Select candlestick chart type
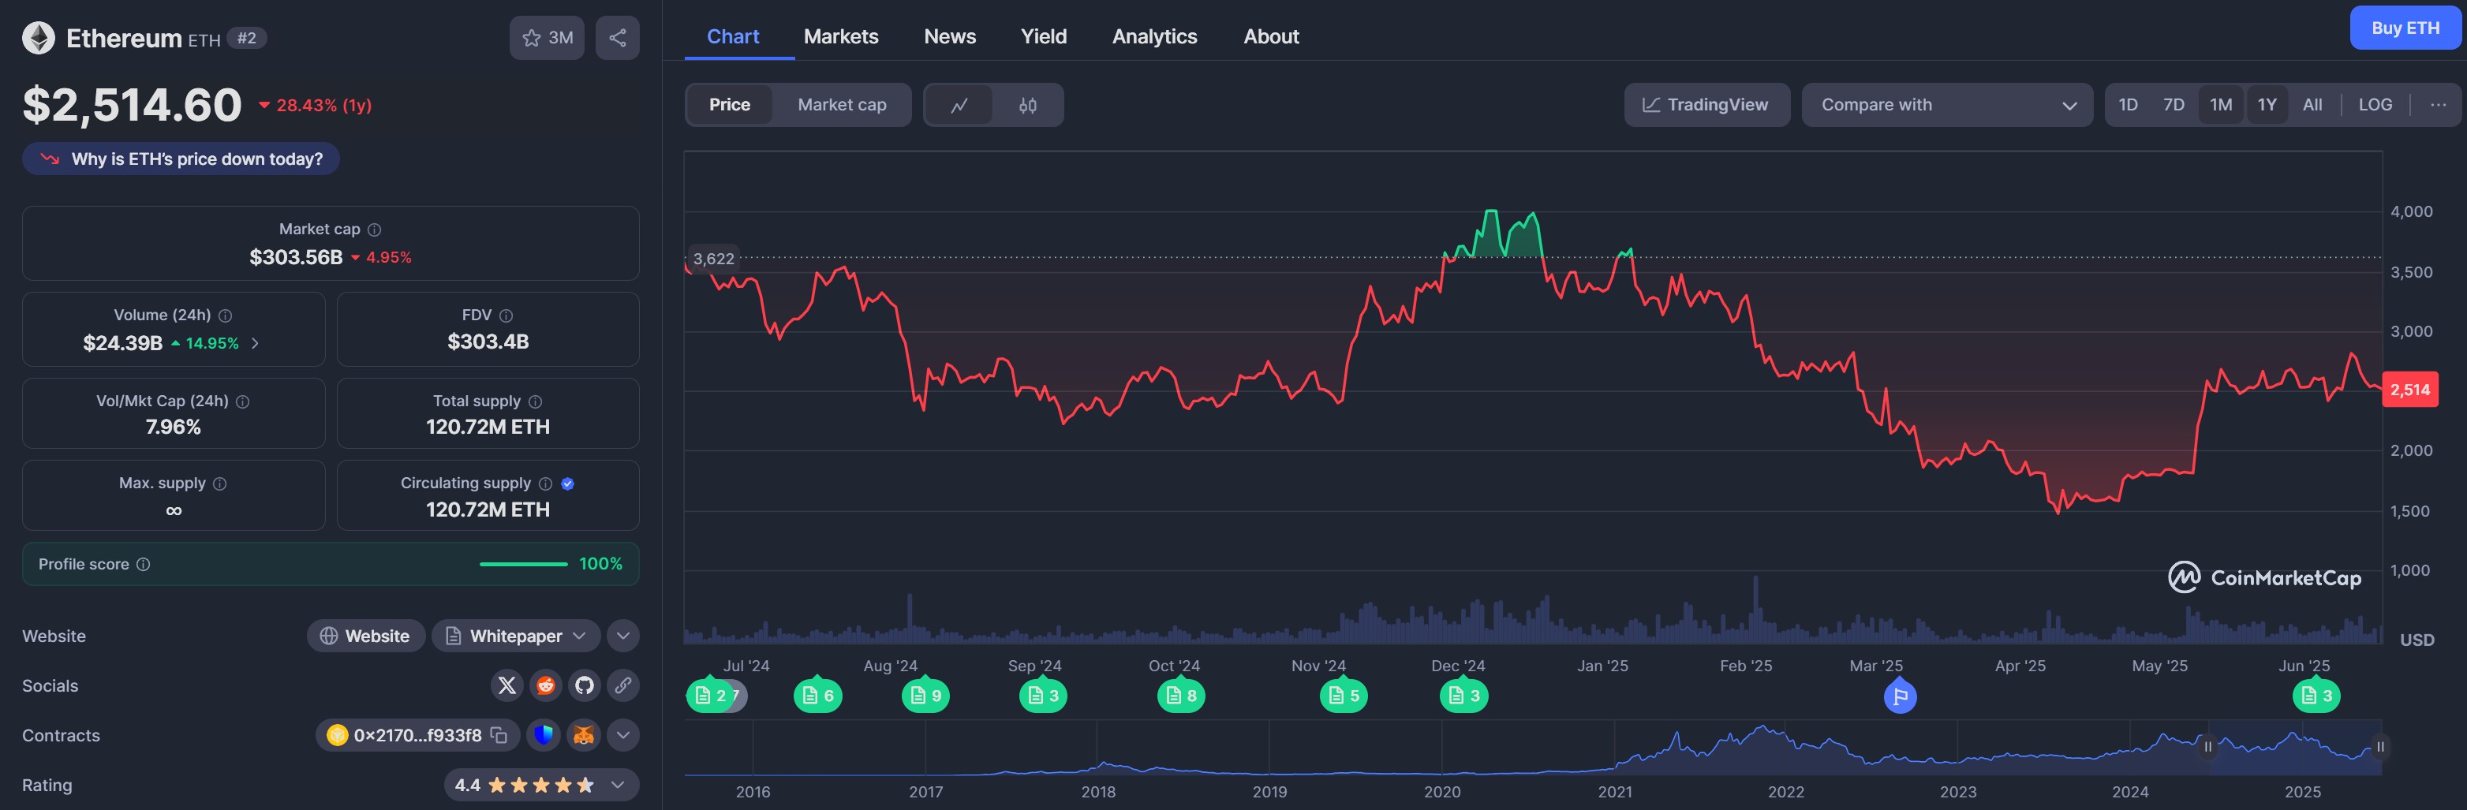This screenshot has width=2467, height=810. pos(1028,106)
